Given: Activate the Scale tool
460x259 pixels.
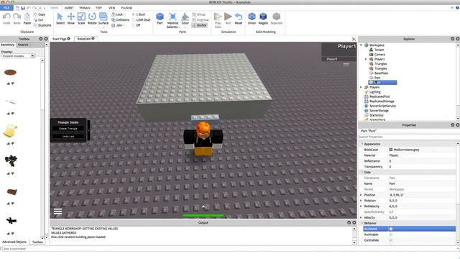Looking at the screenshot, I should click(x=81, y=19).
